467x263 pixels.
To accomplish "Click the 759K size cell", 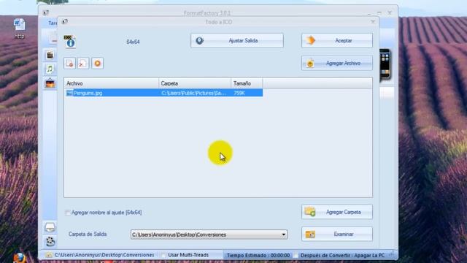I will pos(239,93).
